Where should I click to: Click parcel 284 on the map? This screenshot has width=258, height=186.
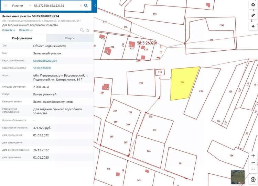(103, 93)
